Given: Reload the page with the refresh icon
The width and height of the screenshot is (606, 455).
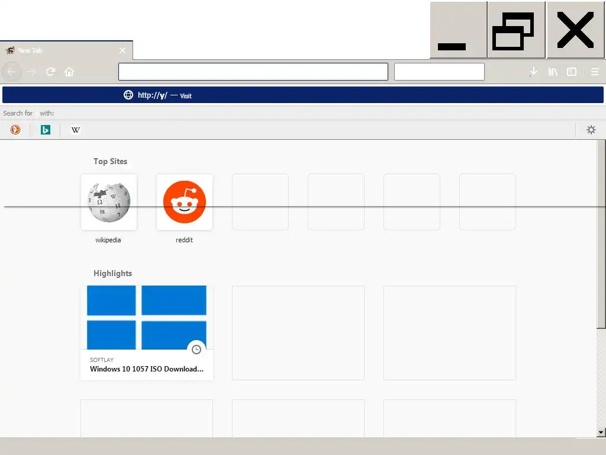Looking at the screenshot, I should [50, 72].
